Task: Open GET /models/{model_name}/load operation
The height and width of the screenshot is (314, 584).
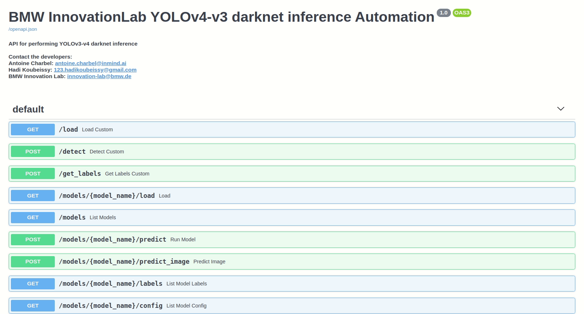Action: 292,196
